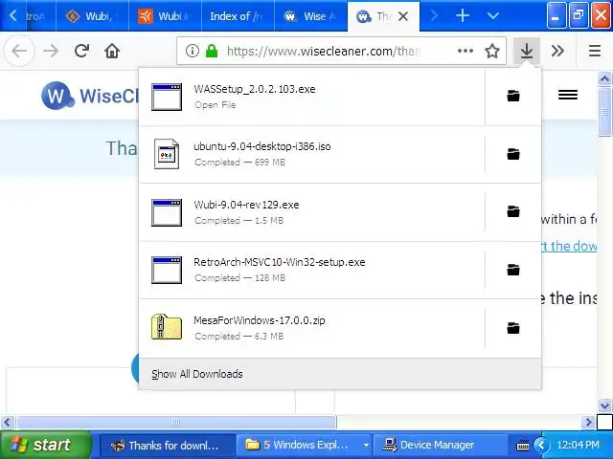The image size is (613, 459).
Task: Select ubuntu-9.04-desktop-i386.iso download entry
Action: tap(311, 154)
